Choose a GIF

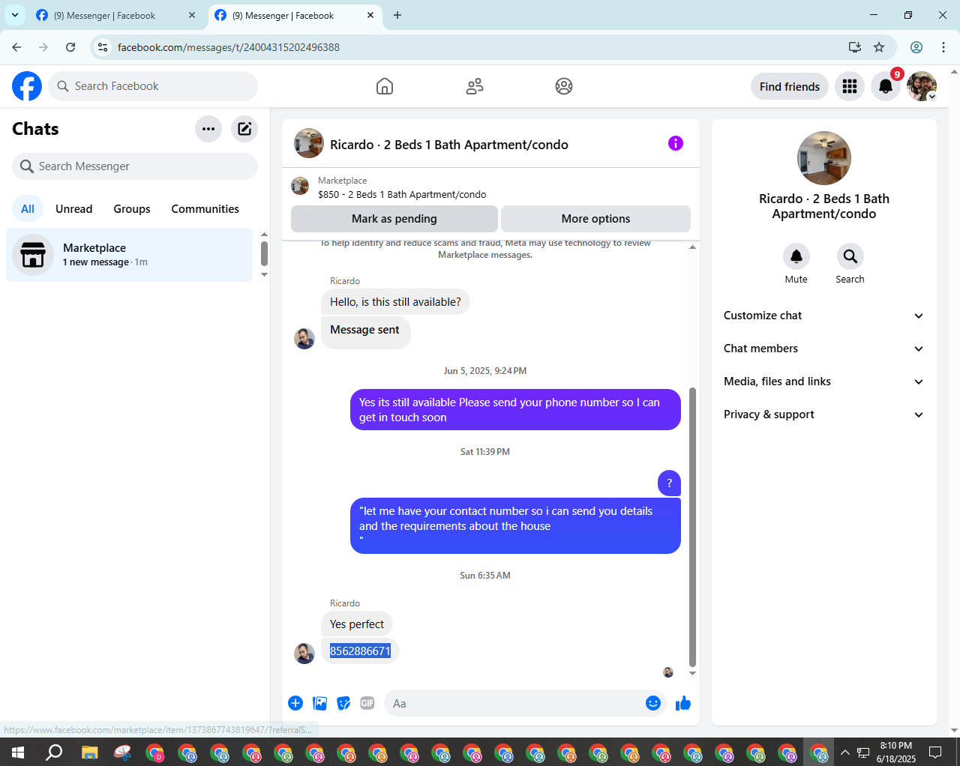(x=367, y=703)
